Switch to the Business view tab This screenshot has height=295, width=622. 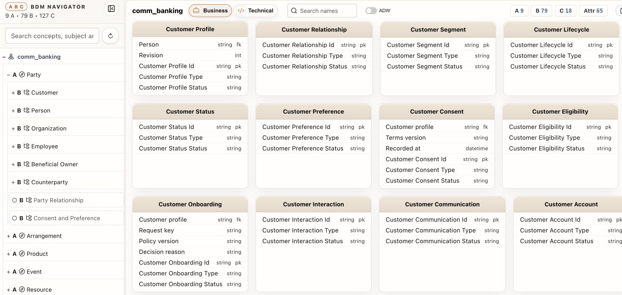[210, 11]
